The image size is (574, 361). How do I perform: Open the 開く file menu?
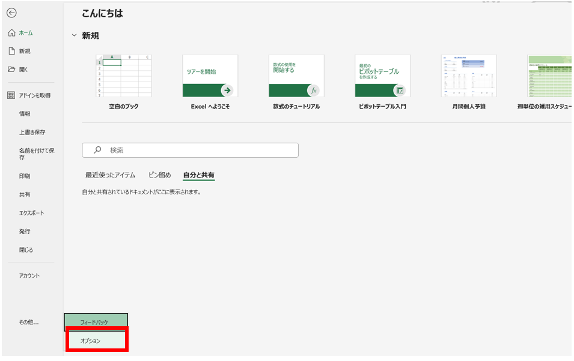click(23, 70)
